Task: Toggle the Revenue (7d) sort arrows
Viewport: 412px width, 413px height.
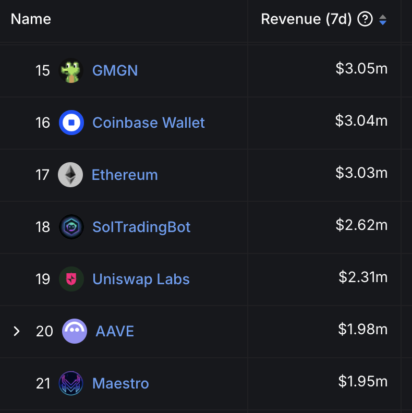Action: click(x=382, y=20)
